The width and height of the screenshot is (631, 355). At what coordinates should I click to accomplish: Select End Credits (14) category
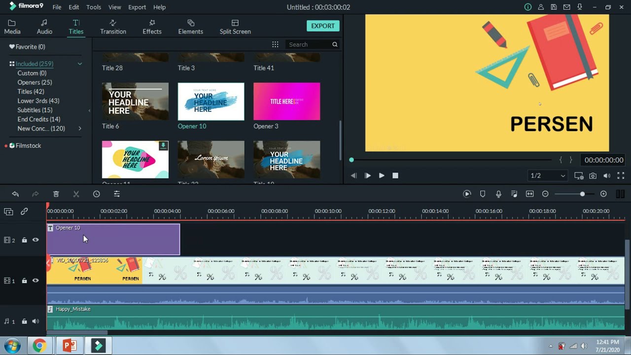[x=39, y=119]
